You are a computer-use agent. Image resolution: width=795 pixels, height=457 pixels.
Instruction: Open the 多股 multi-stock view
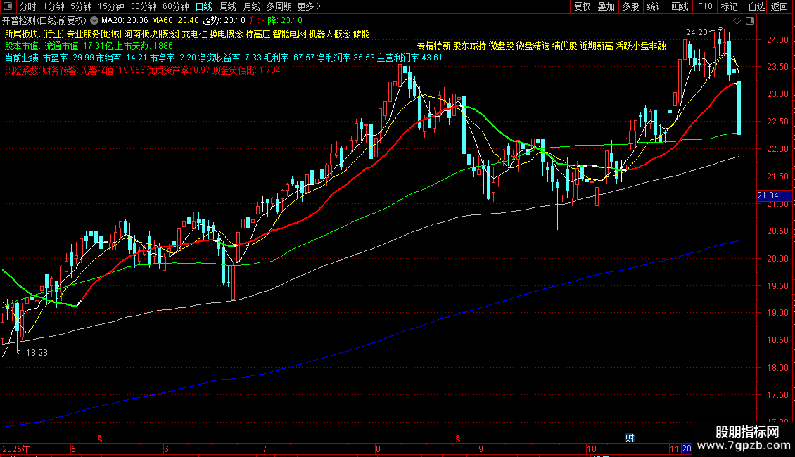pos(630,6)
